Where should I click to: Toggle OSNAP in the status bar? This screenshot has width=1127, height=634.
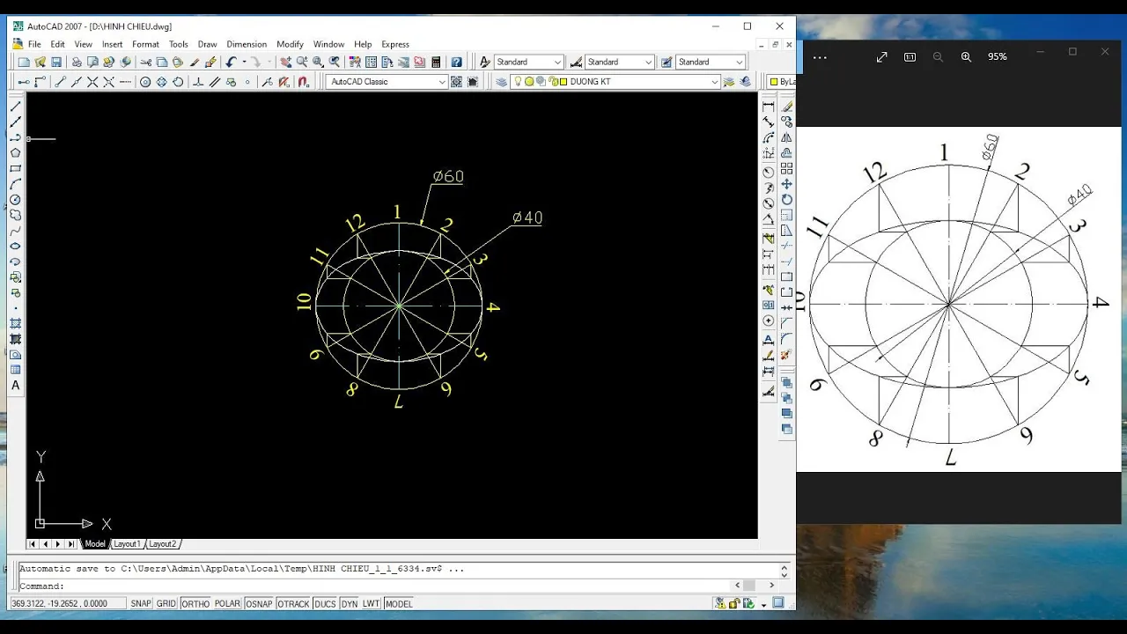[x=259, y=604]
